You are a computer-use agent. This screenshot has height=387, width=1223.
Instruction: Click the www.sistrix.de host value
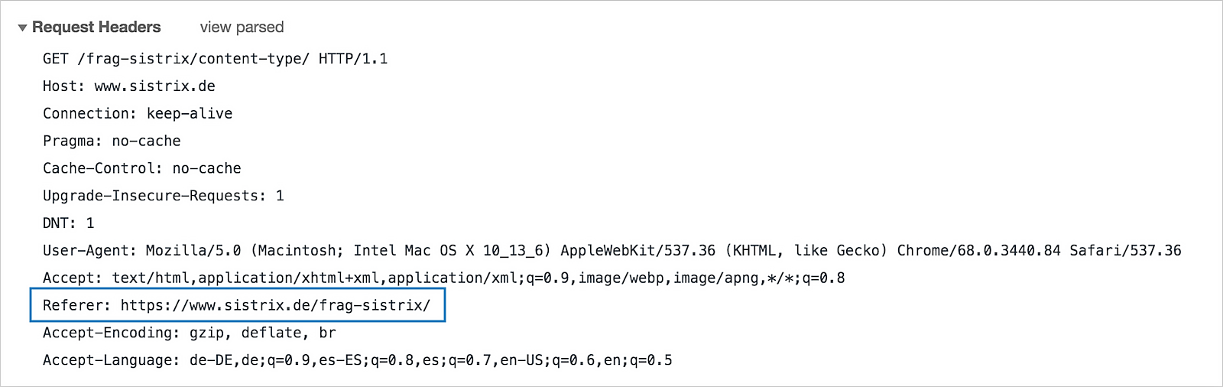154,86
